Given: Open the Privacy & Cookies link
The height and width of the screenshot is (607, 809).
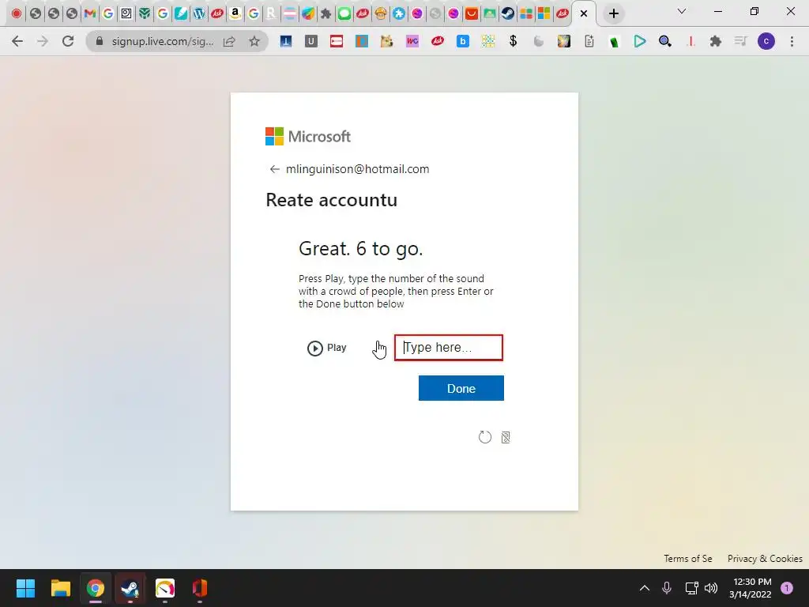Looking at the screenshot, I should tap(765, 559).
